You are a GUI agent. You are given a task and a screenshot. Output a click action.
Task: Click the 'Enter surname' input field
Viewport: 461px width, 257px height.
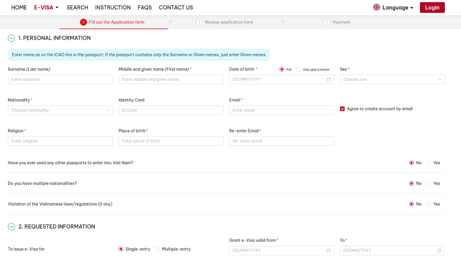[60, 79]
